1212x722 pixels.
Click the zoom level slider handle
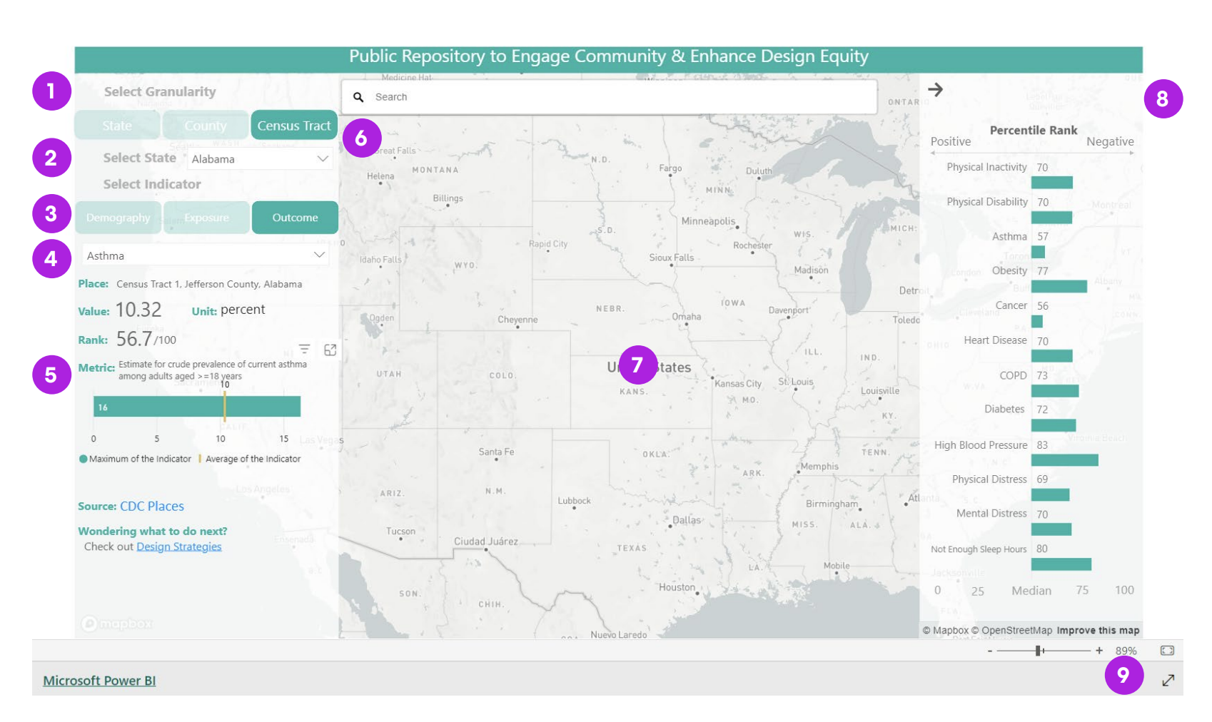click(x=1039, y=651)
